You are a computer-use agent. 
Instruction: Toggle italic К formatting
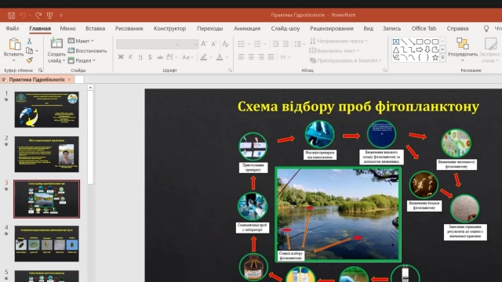click(131, 57)
